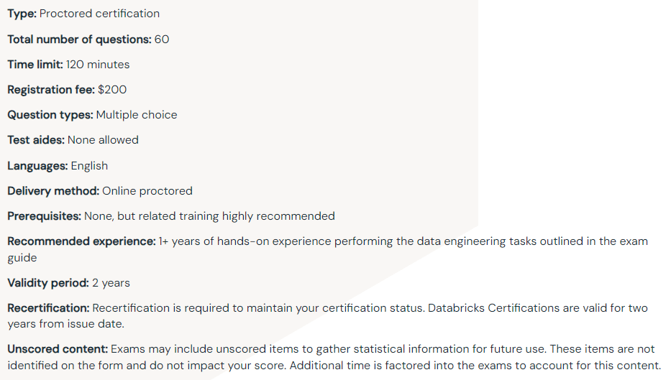The width and height of the screenshot is (671, 380).
Task: Click the 'Unscored content:' bold label
Action: (58, 349)
